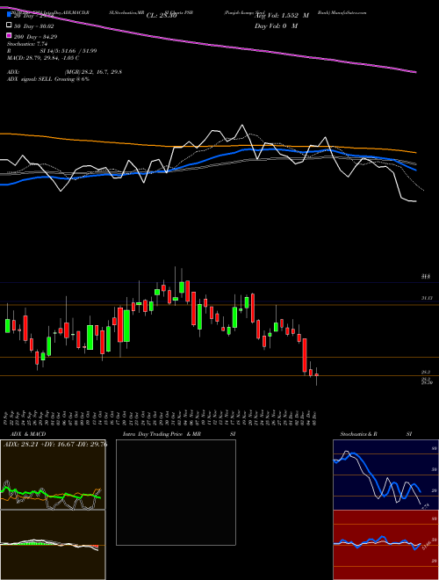
Task: Click the 'Munafasutra.com' watermark text in header
Action: coord(349,12)
